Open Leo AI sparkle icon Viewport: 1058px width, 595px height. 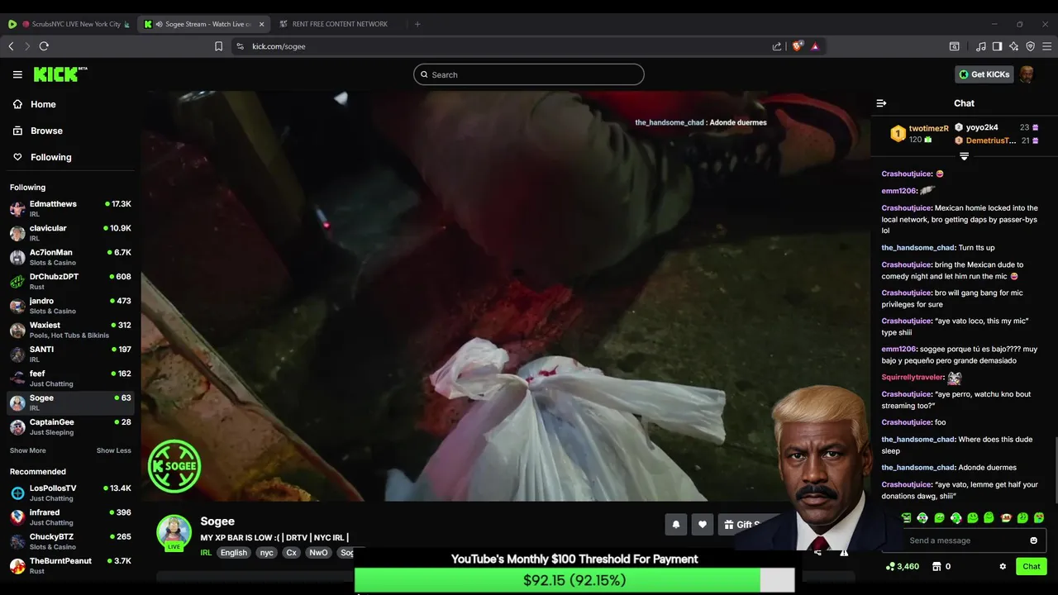coord(1013,46)
